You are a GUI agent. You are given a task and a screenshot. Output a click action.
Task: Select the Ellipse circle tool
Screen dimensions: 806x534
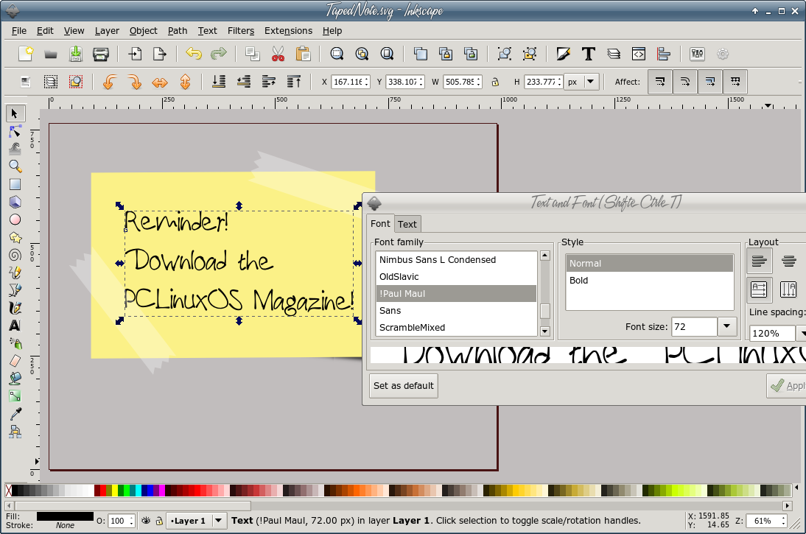15,219
